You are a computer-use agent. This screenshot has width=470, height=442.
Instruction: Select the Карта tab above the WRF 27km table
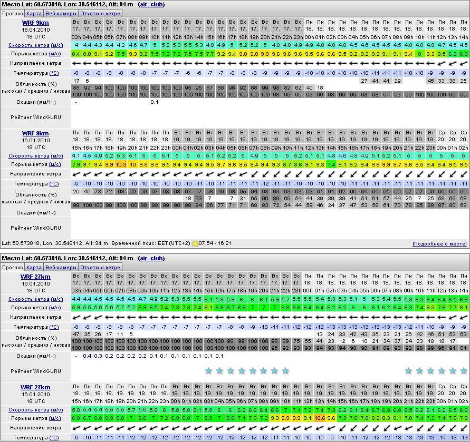pos(34,267)
